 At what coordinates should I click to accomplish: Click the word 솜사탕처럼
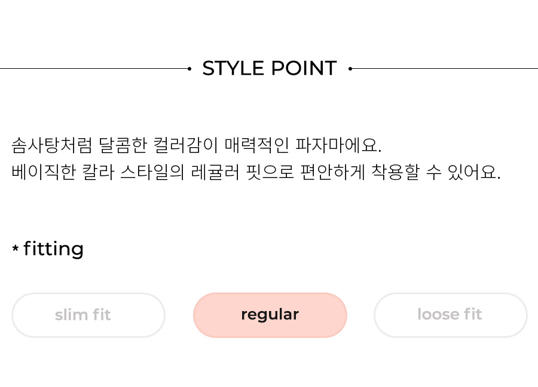pyautogui.click(x=52, y=145)
